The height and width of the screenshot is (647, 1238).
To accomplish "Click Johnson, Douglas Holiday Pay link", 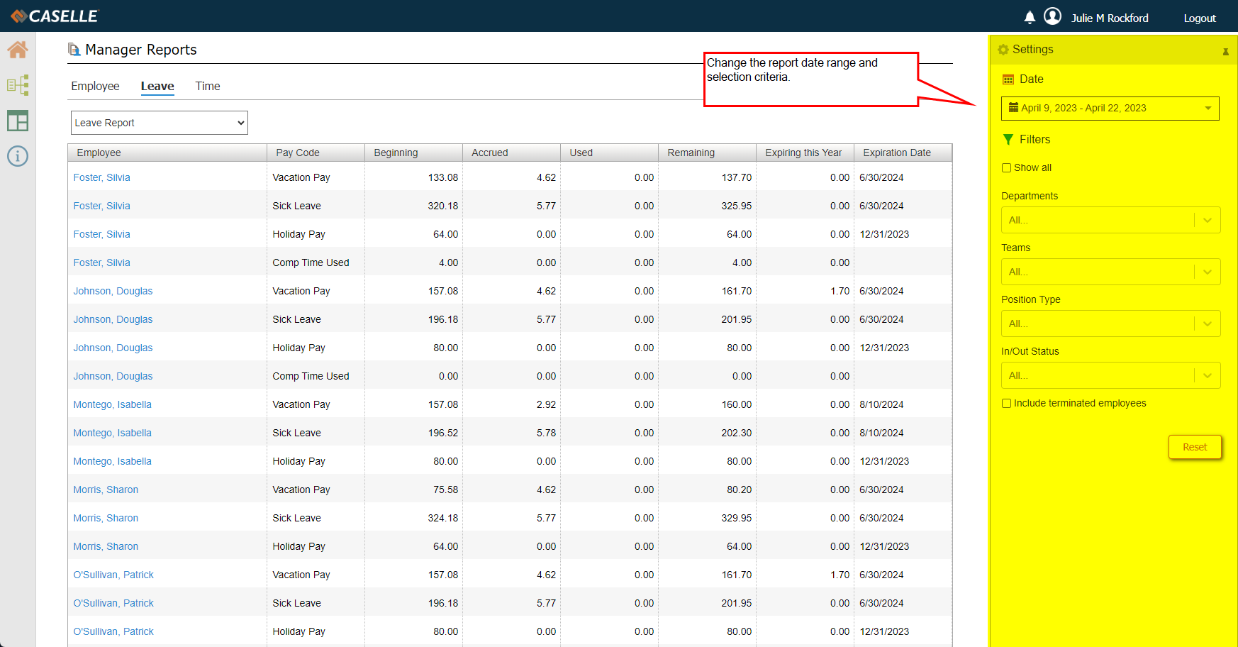I will 113,348.
